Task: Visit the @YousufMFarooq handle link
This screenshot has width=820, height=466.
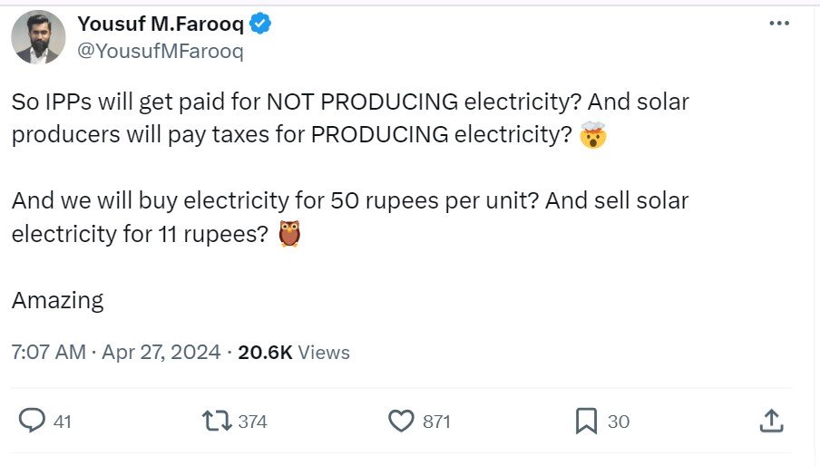Action: [x=161, y=51]
